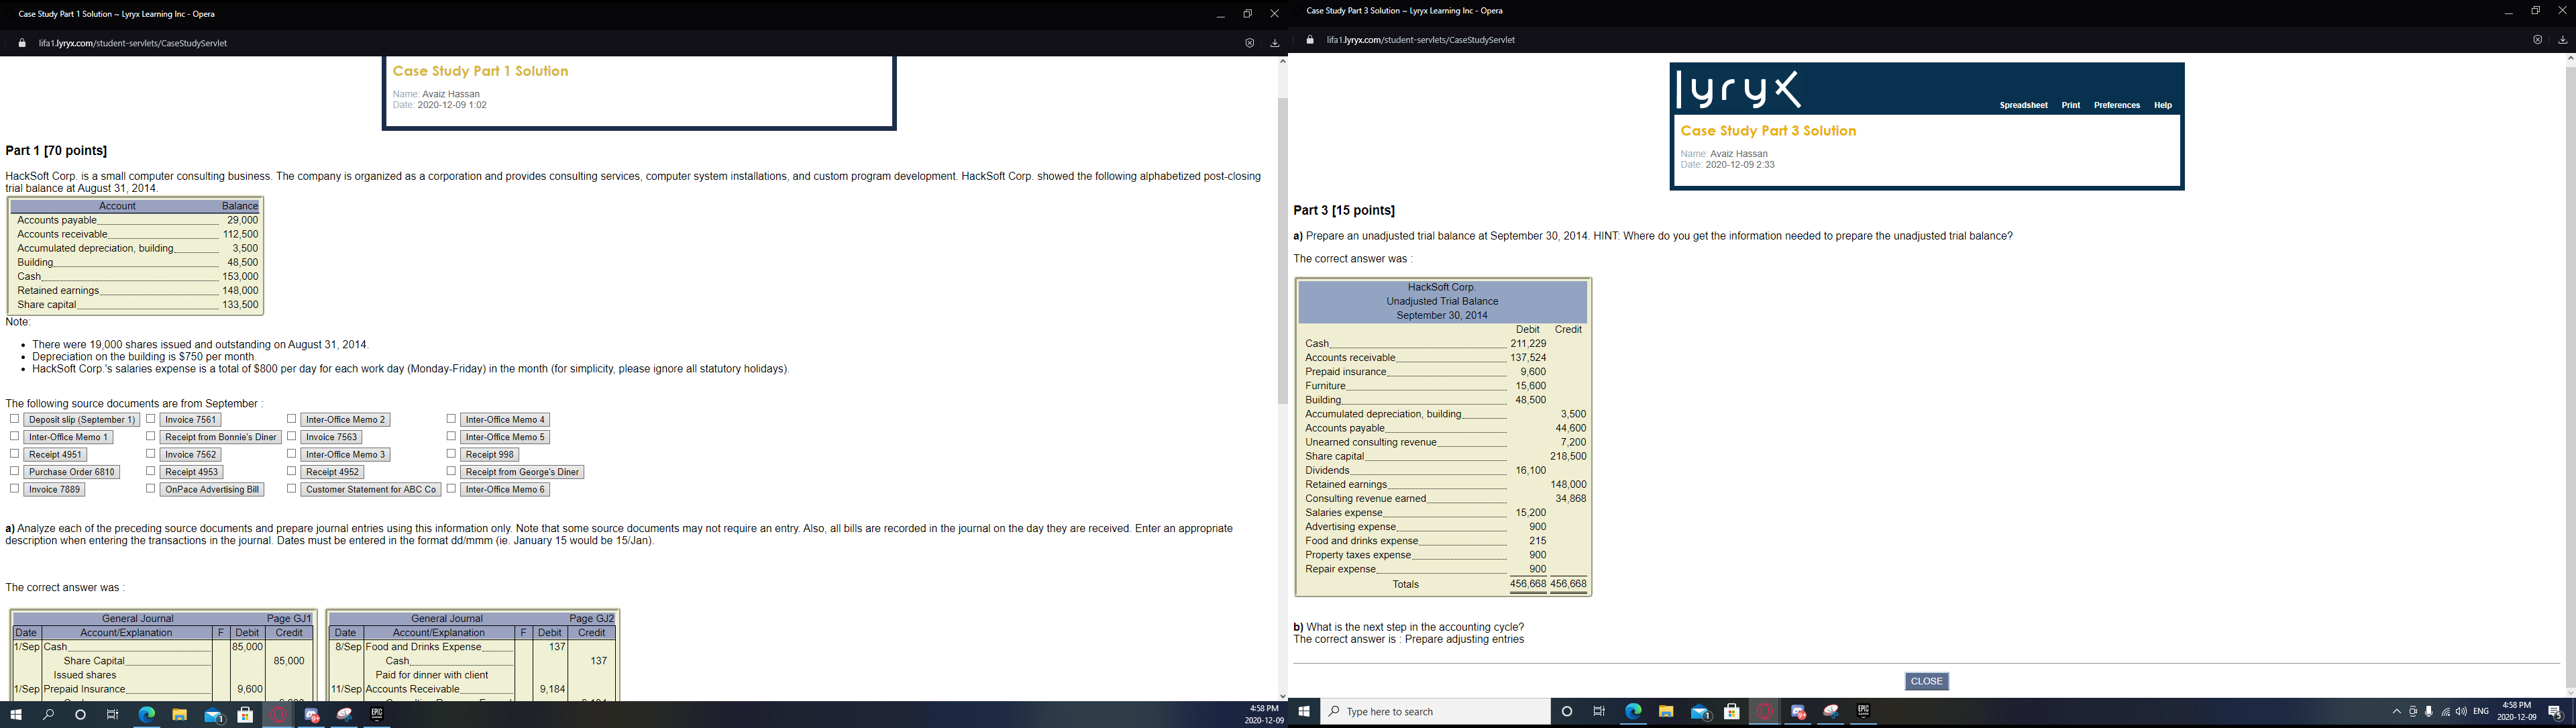2576x728 pixels.
Task: Open the notification action center icon
Action: tap(2555, 712)
